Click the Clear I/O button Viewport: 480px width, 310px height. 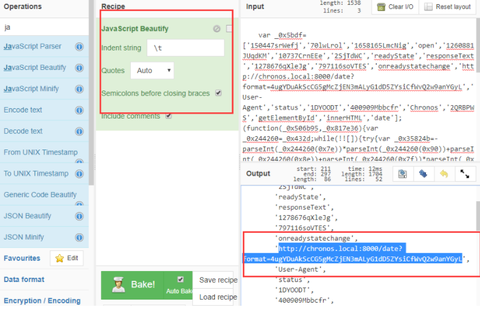(395, 7)
